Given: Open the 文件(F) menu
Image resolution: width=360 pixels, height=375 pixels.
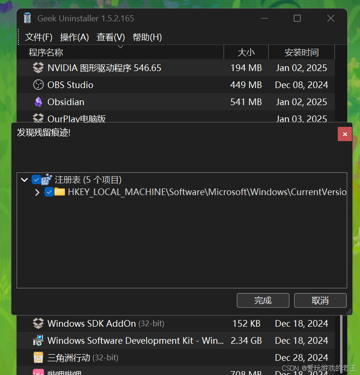Looking at the screenshot, I should [x=39, y=37].
